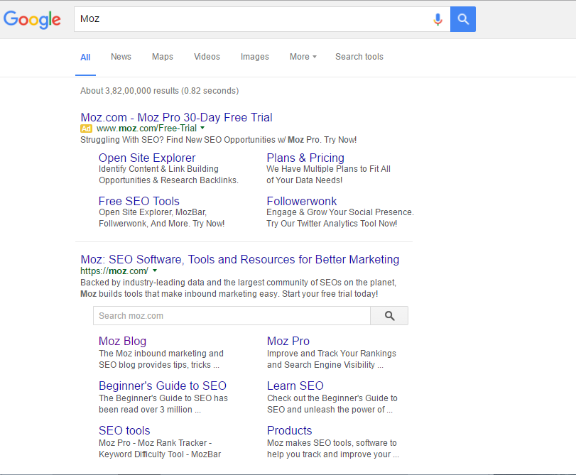Activate voice search microphone icon
576x475 pixels.
tap(438, 19)
